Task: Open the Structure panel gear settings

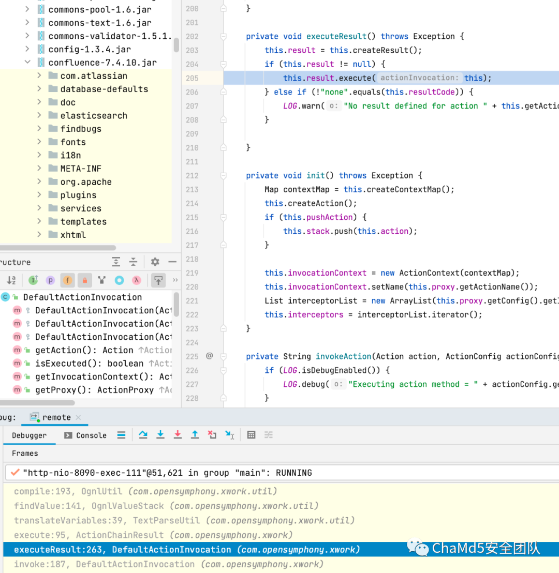Action: pyautogui.click(x=155, y=262)
